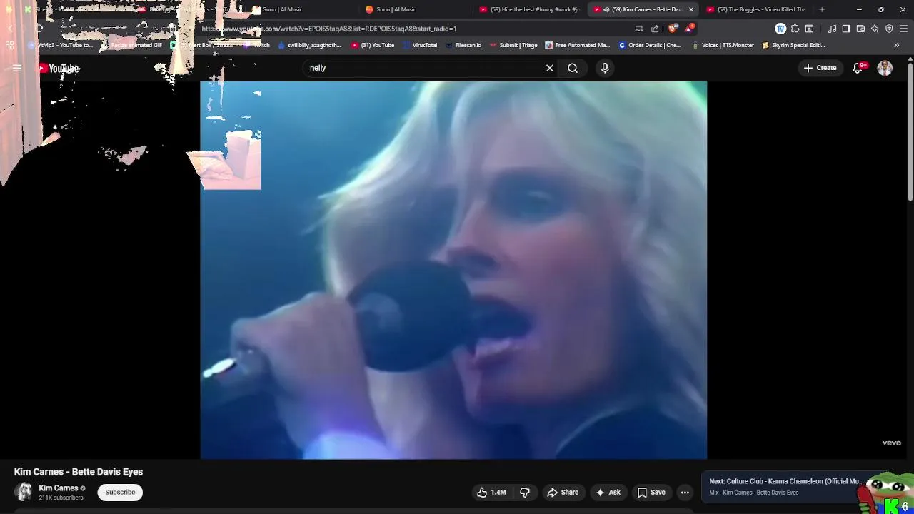Open the (31) YouTube bookmark

point(373,45)
